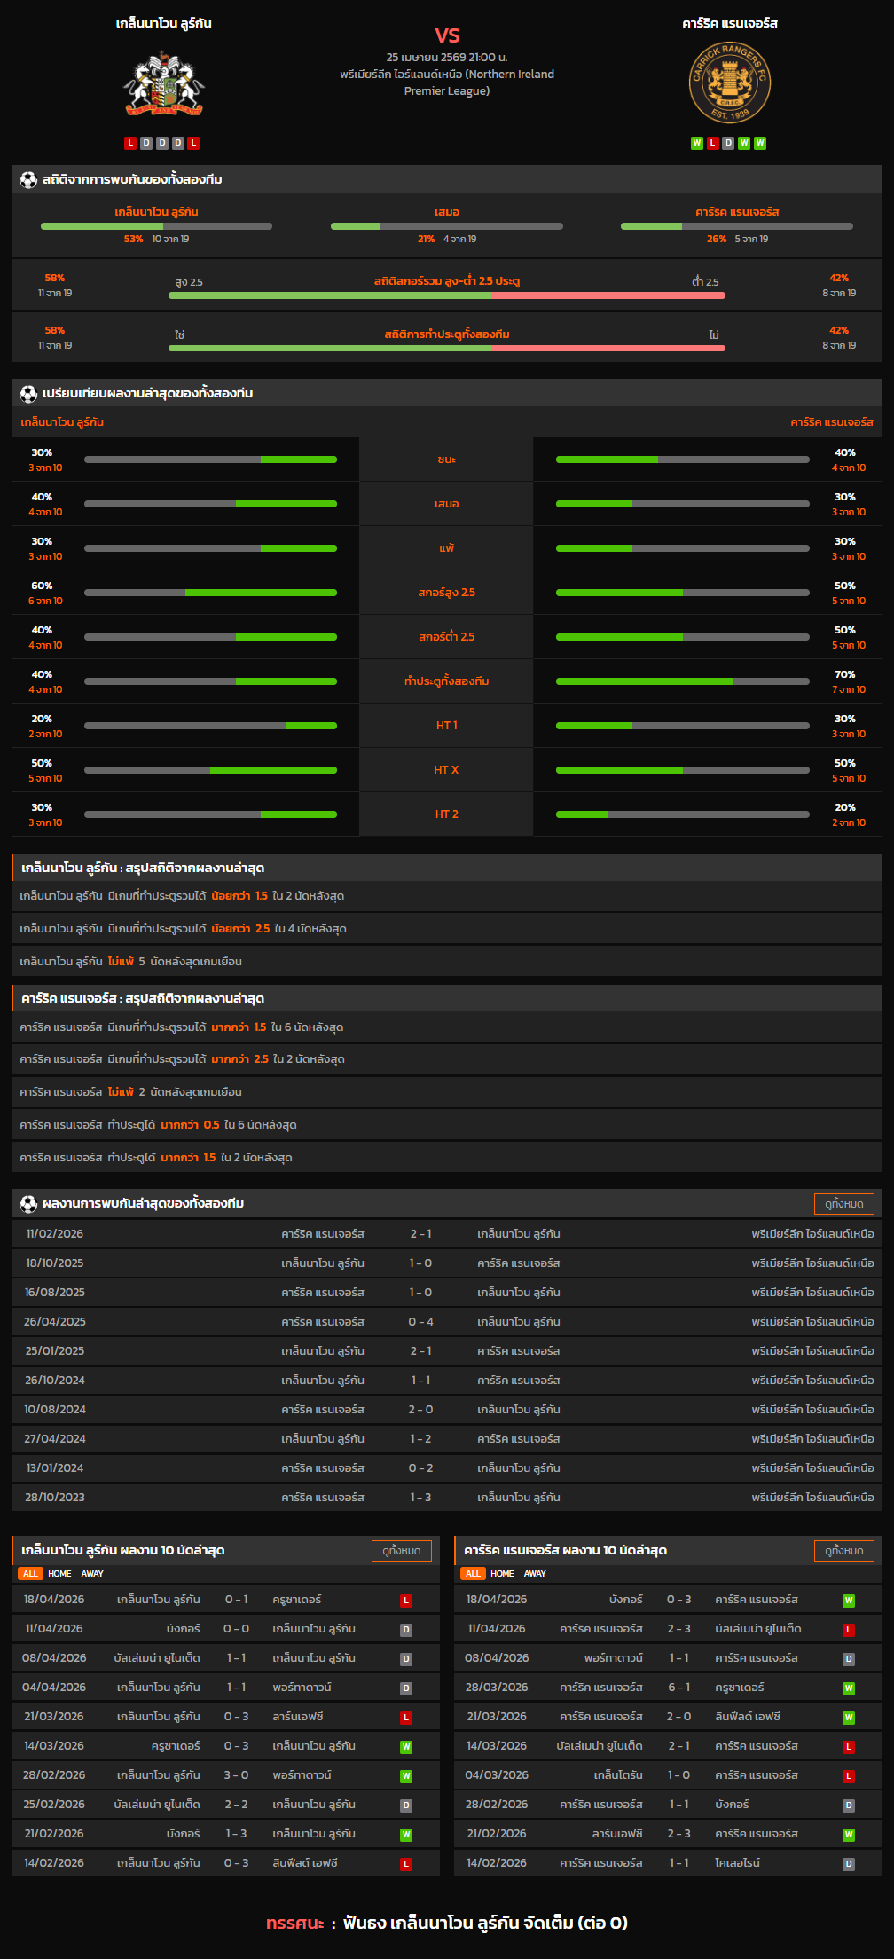Click first red L form badge under Glenavon logo
Screen dimensions: 894x1959
pos(130,143)
